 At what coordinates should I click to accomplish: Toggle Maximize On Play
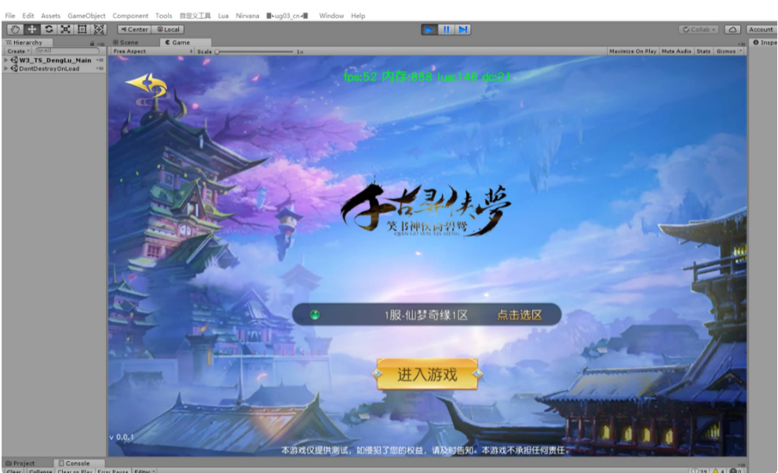[x=633, y=51]
